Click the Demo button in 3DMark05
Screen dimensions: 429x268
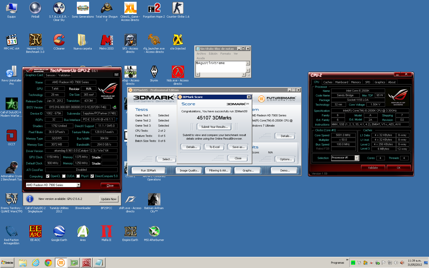coord(285,170)
